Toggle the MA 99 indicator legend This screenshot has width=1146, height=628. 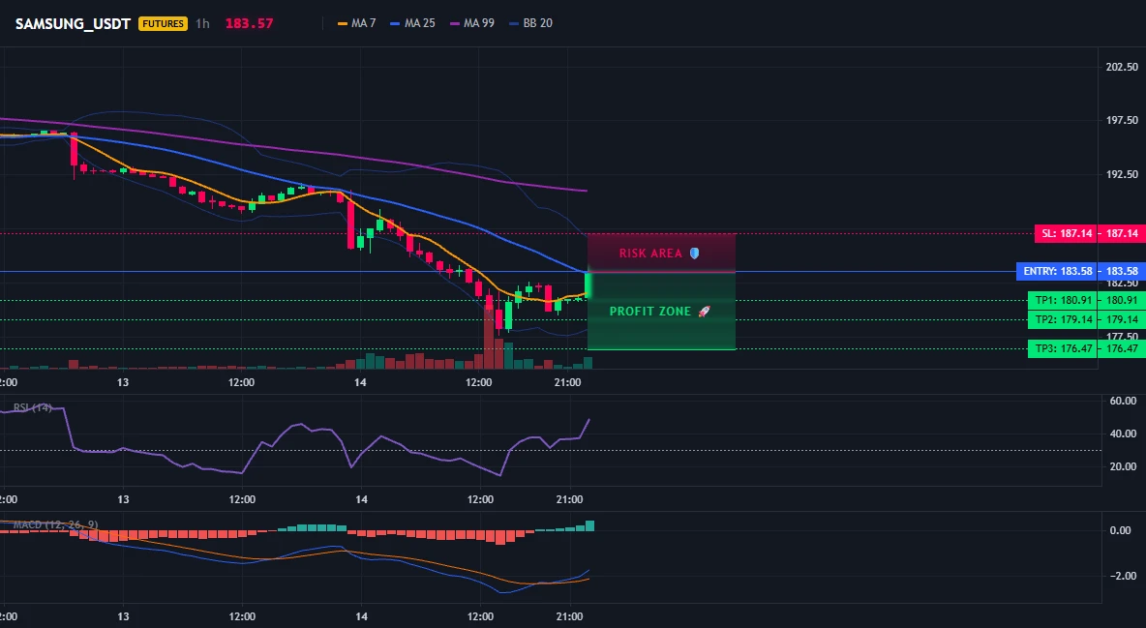point(472,23)
